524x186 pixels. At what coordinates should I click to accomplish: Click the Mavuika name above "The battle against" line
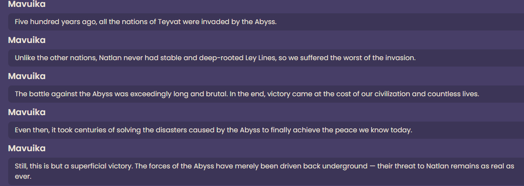(27, 76)
